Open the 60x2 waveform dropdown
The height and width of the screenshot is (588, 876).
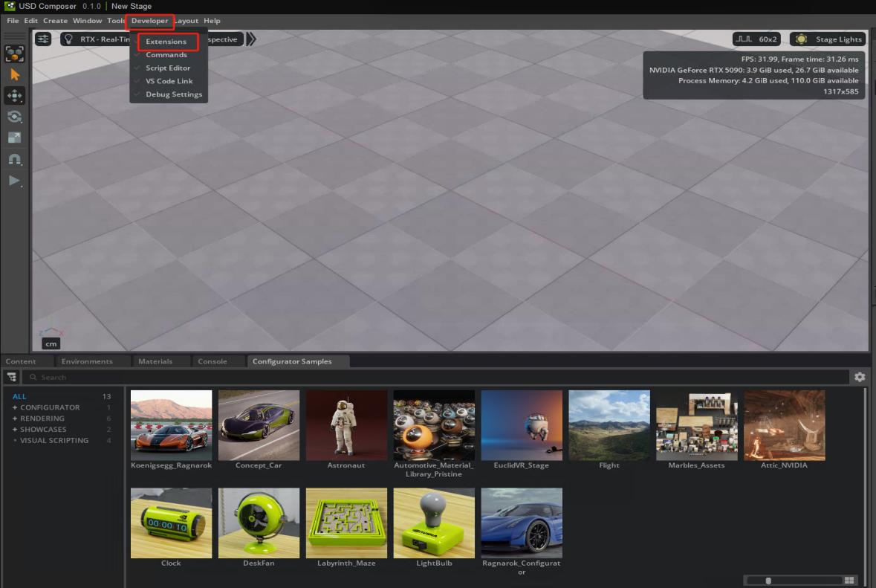coord(756,39)
